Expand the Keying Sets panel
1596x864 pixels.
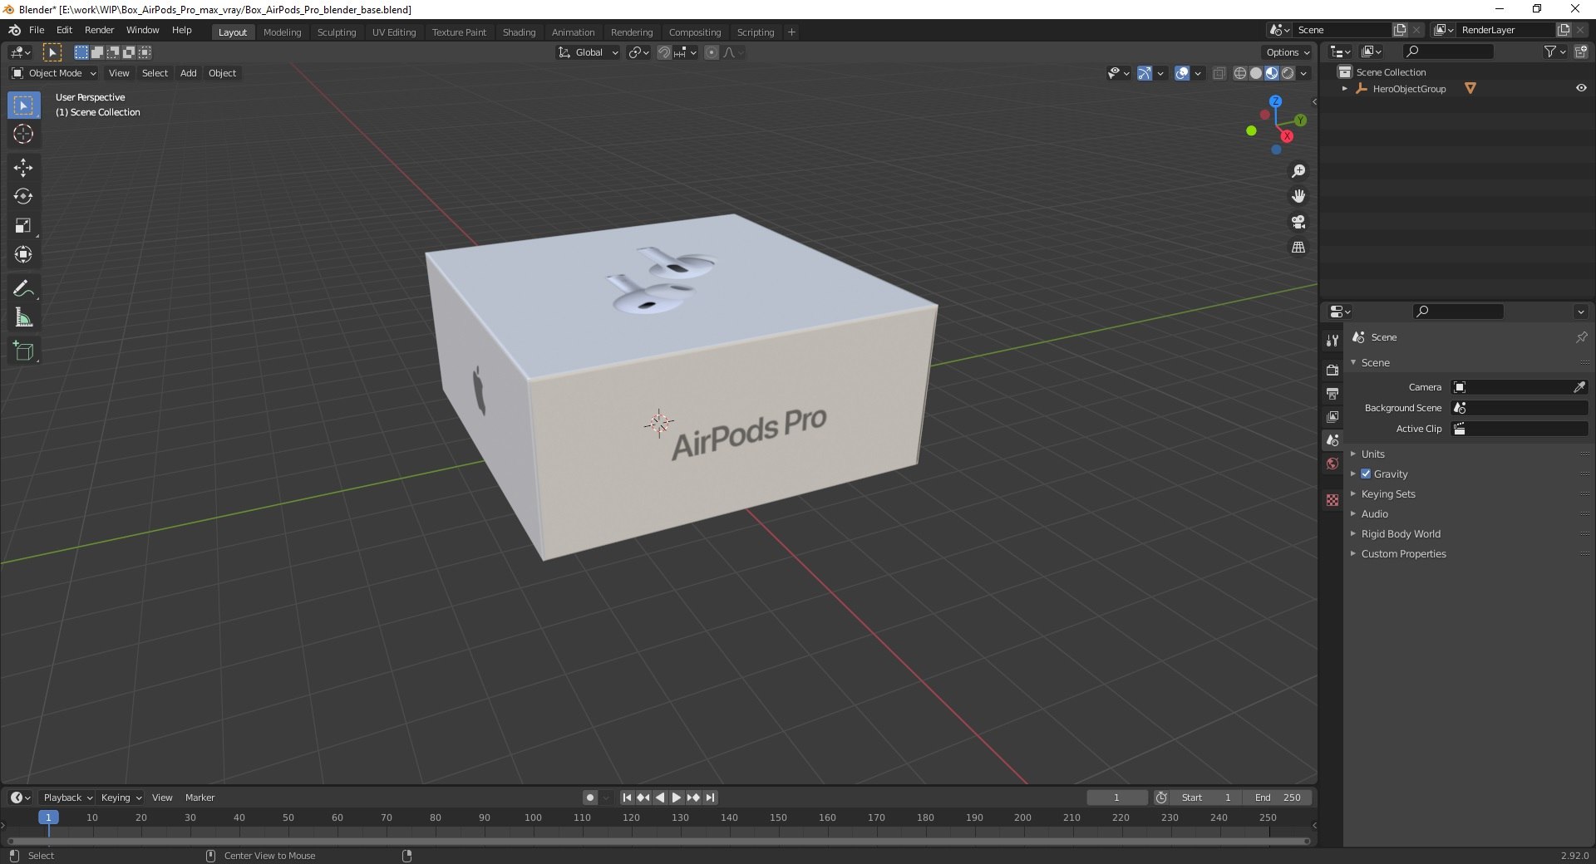[1387, 493]
